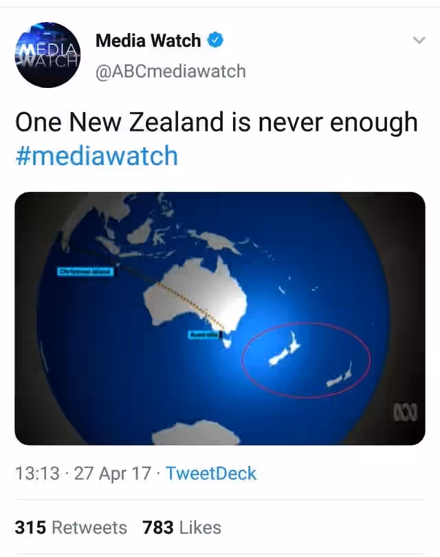Click the ABC logo watermark in the image
This screenshot has height=557, width=440.
pyautogui.click(x=405, y=412)
